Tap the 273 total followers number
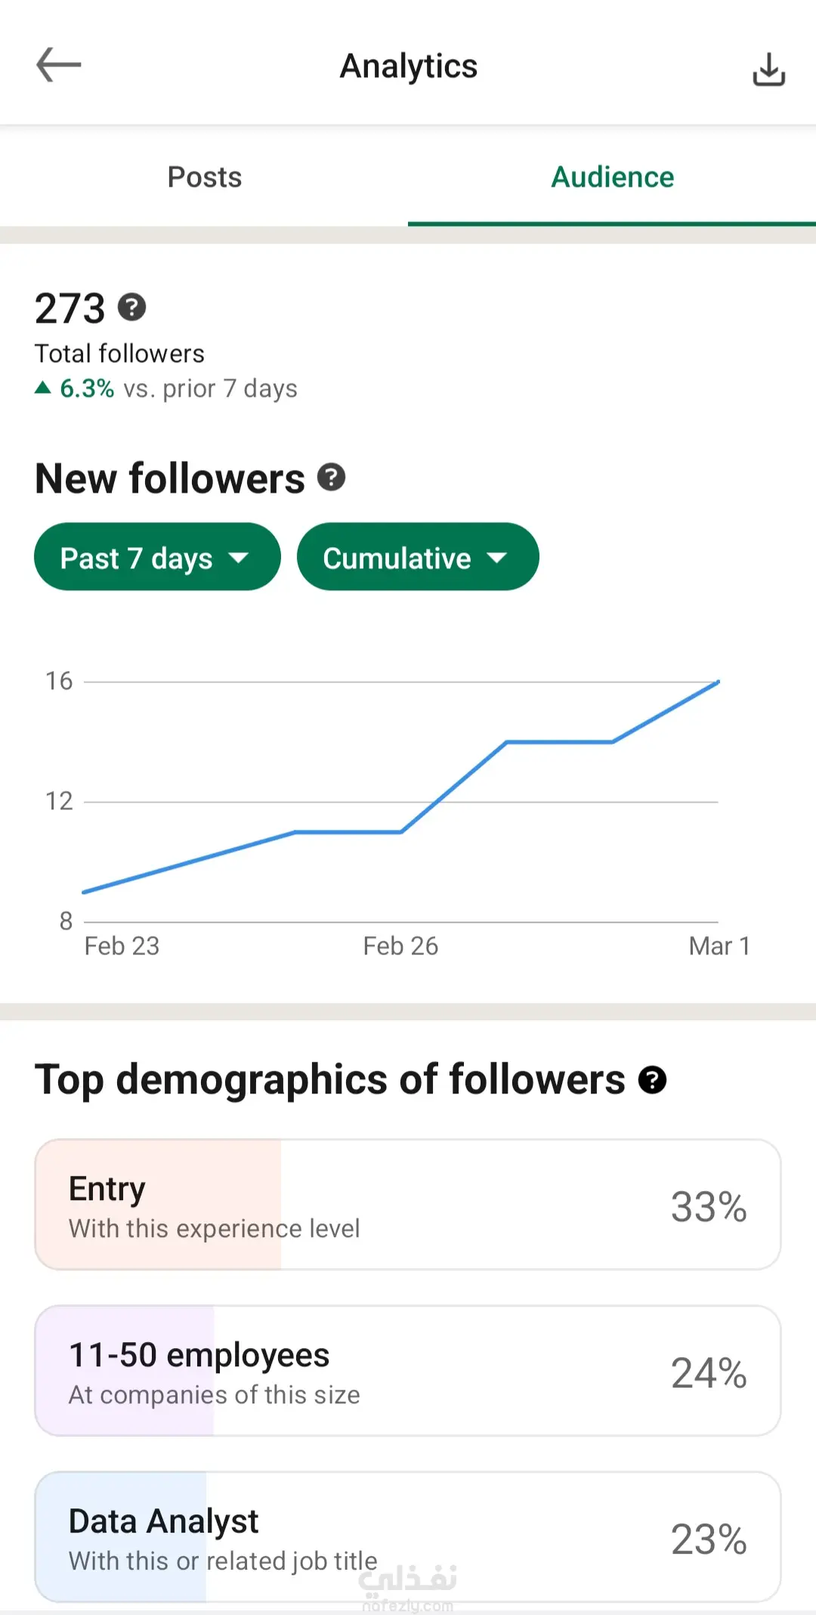 coord(70,308)
